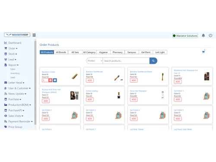Image resolution: width=216 pixels, height=162 pixels.
Task: Add Dove Hair Shampoo to order
Action: [134, 99]
